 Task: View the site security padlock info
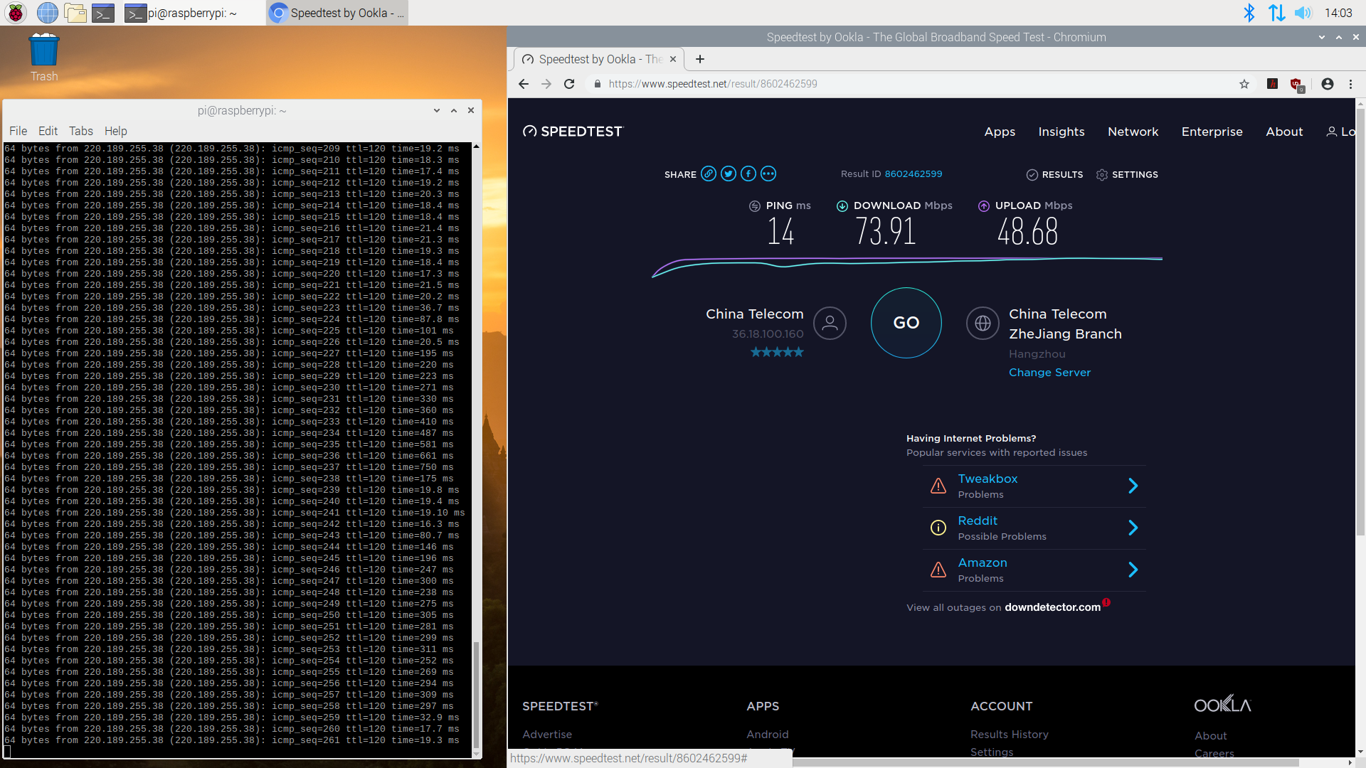coord(598,84)
